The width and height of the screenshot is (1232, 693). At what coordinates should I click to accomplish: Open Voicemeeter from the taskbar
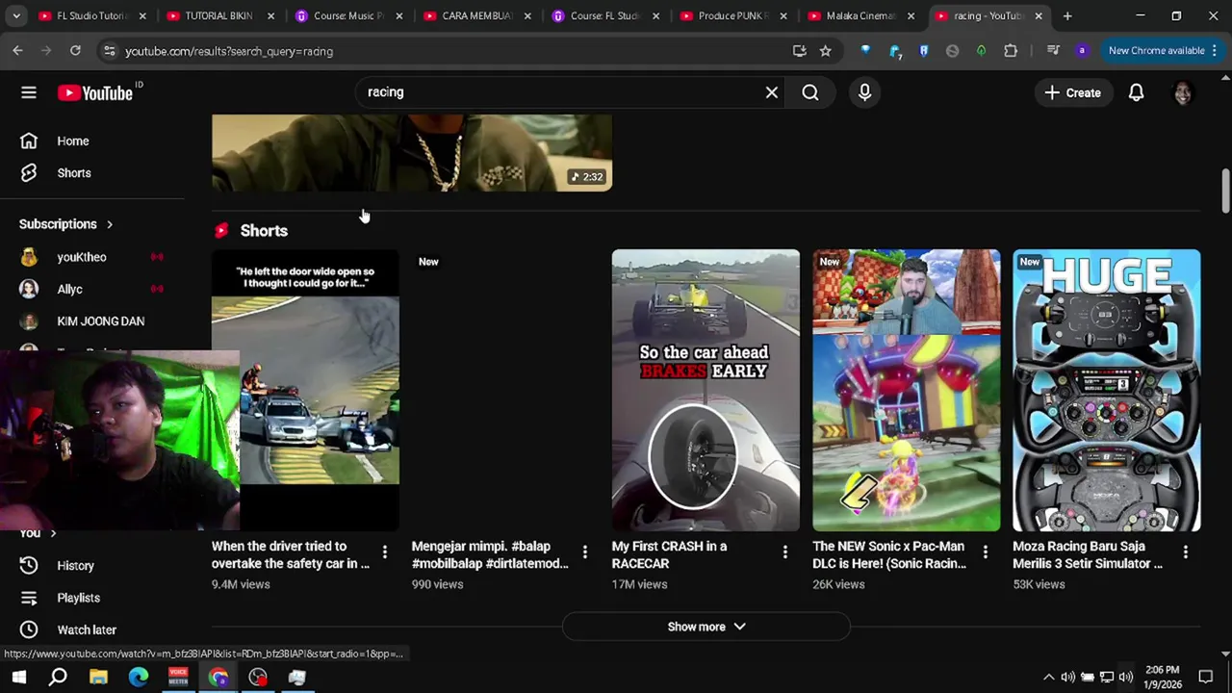[178, 677]
